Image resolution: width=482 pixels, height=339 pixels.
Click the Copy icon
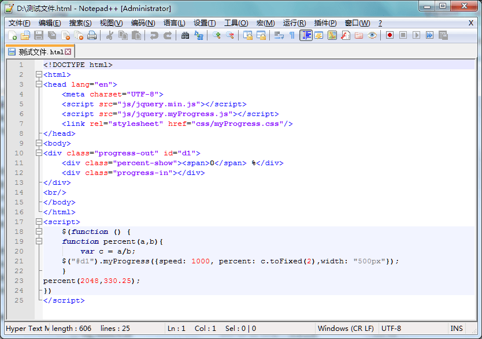tap(123, 36)
